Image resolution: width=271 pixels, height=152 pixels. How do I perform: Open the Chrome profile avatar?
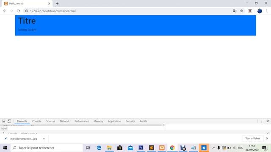point(260,11)
